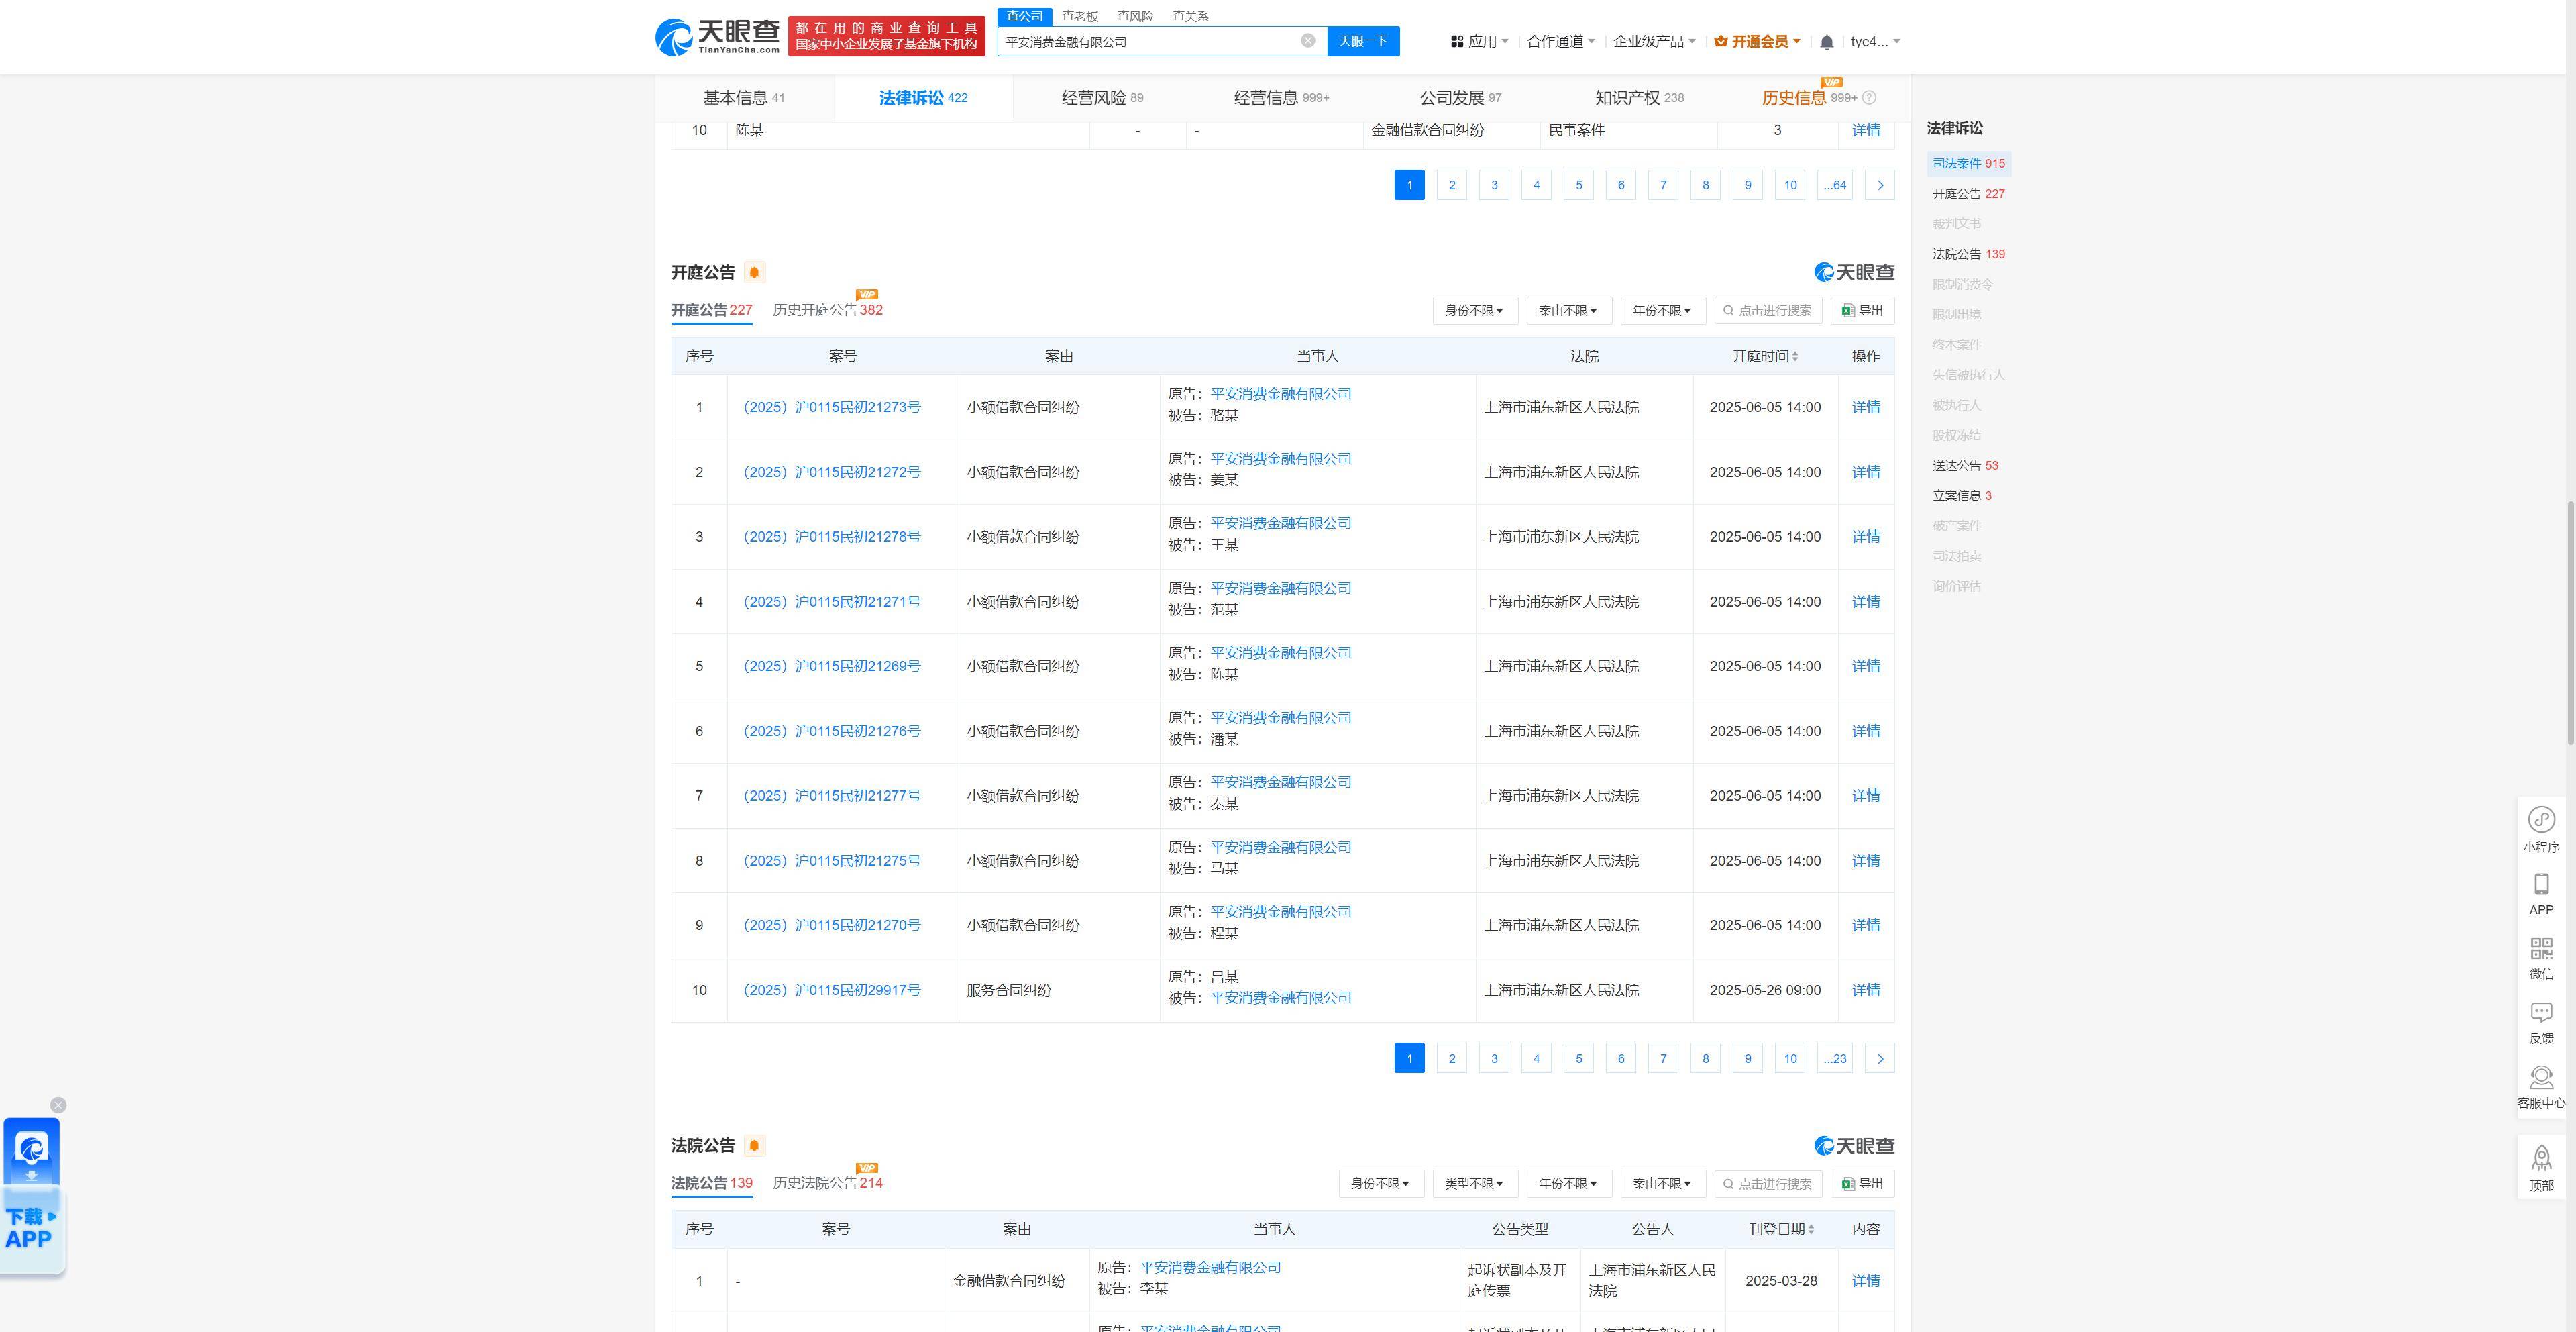Click the 法院公告 search field
This screenshot has width=2576, height=1332.
click(1768, 1183)
